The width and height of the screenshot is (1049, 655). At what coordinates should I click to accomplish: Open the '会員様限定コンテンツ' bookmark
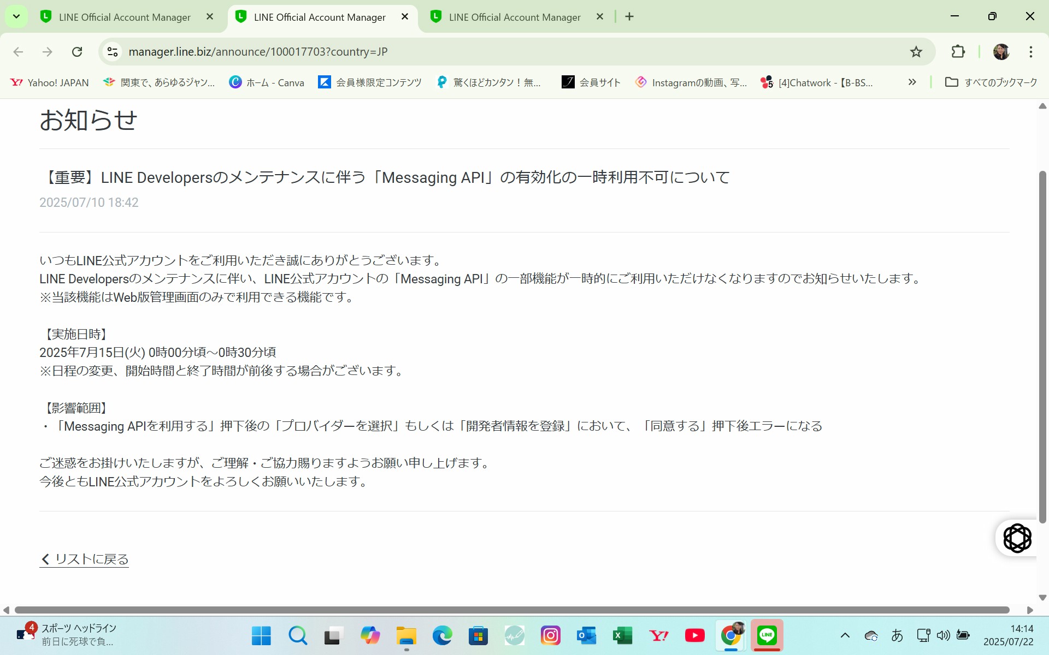[370, 82]
